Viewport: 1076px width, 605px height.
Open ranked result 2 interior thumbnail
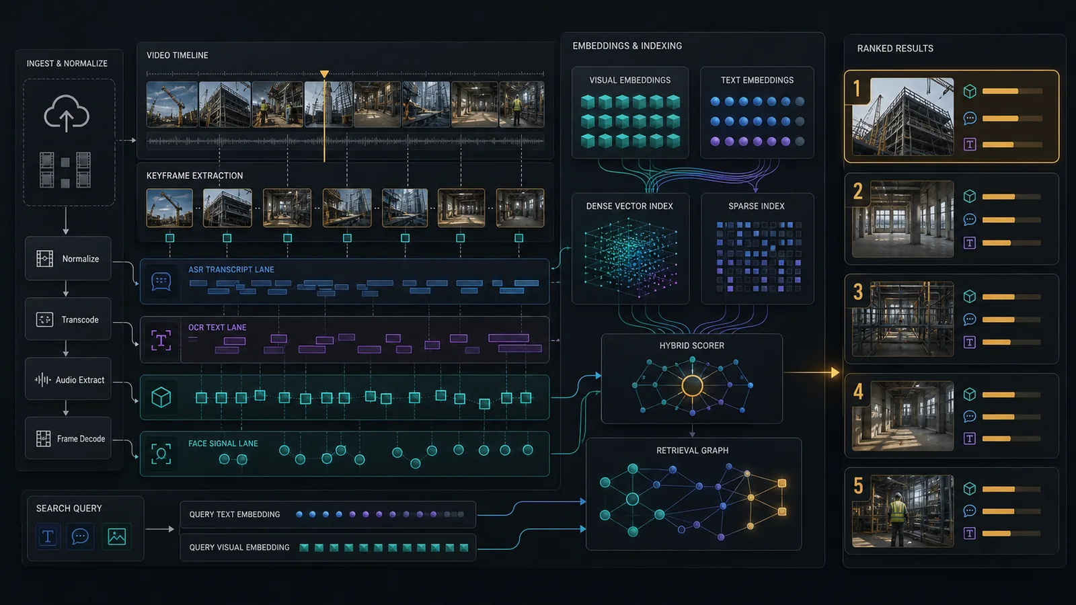902,219
